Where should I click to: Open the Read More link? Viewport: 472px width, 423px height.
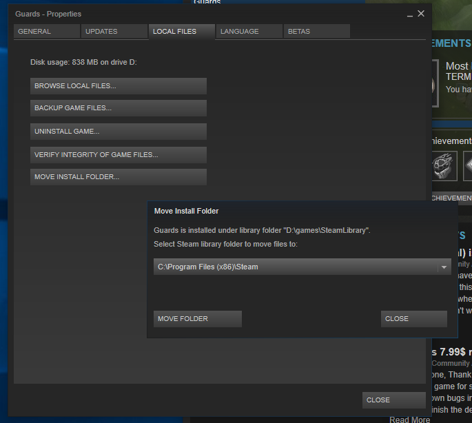[410, 419]
